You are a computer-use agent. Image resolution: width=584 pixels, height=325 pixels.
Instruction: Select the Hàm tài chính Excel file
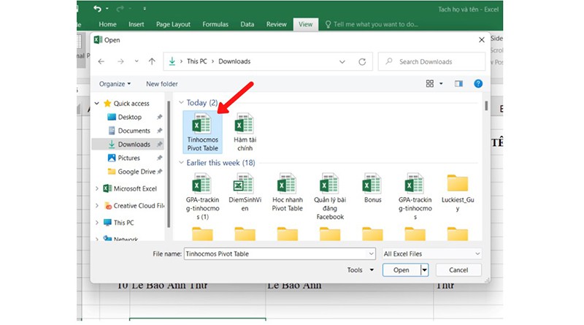pos(245,132)
